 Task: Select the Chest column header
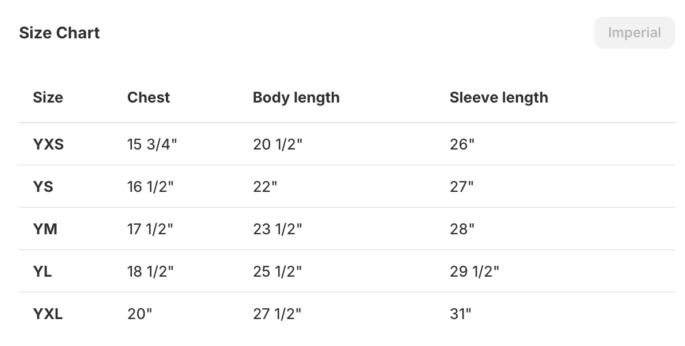pos(149,97)
